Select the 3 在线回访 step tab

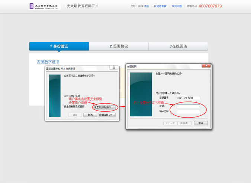178,46
